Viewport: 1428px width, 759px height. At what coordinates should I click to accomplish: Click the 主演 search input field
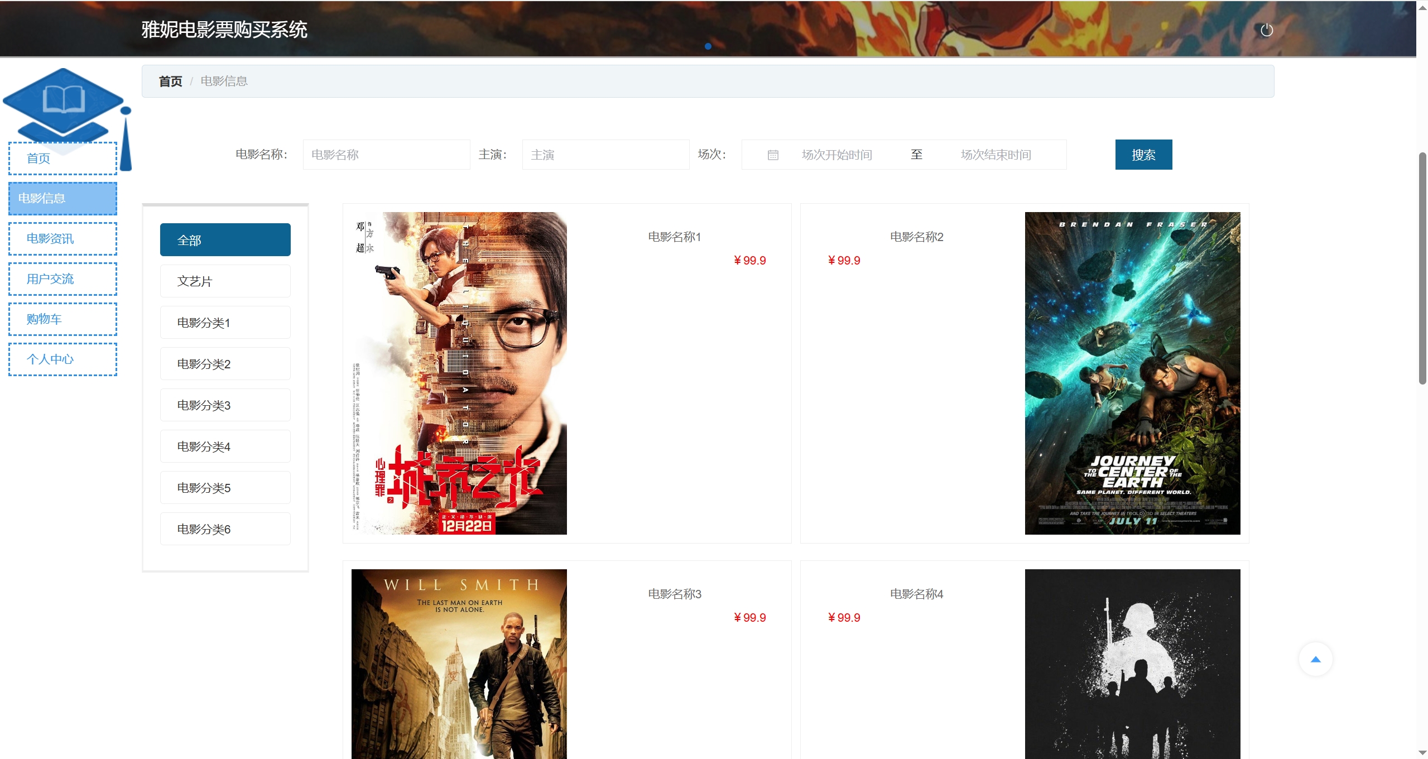point(605,155)
